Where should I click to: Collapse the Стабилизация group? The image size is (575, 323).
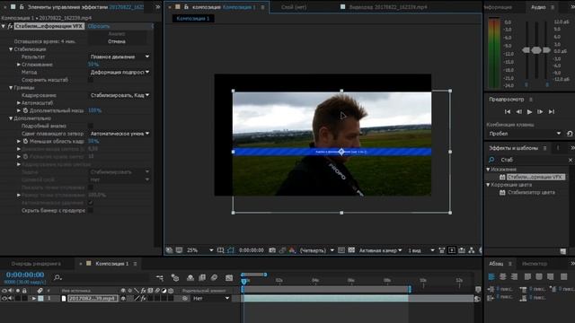(11, 49)
